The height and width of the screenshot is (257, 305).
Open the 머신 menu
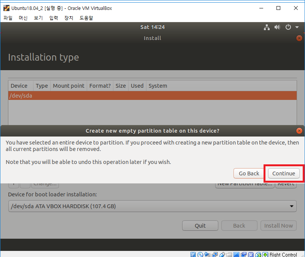[23, 18]
